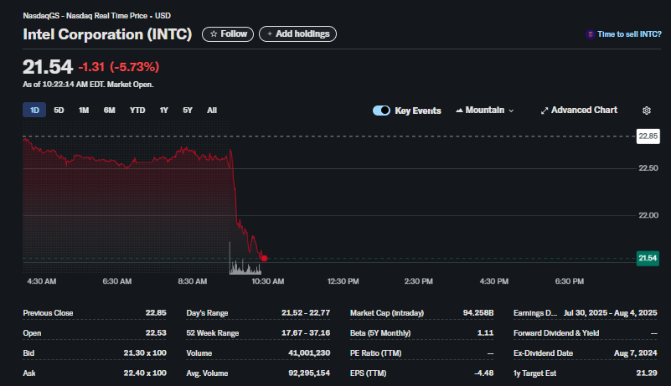The image size is (671, 386).
Task: Switch to the 5D time range
Action: [x=59, y=111]
